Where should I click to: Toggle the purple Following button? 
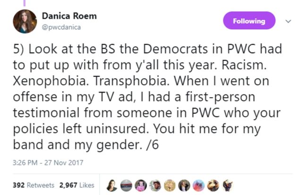[x=248, y=21]
